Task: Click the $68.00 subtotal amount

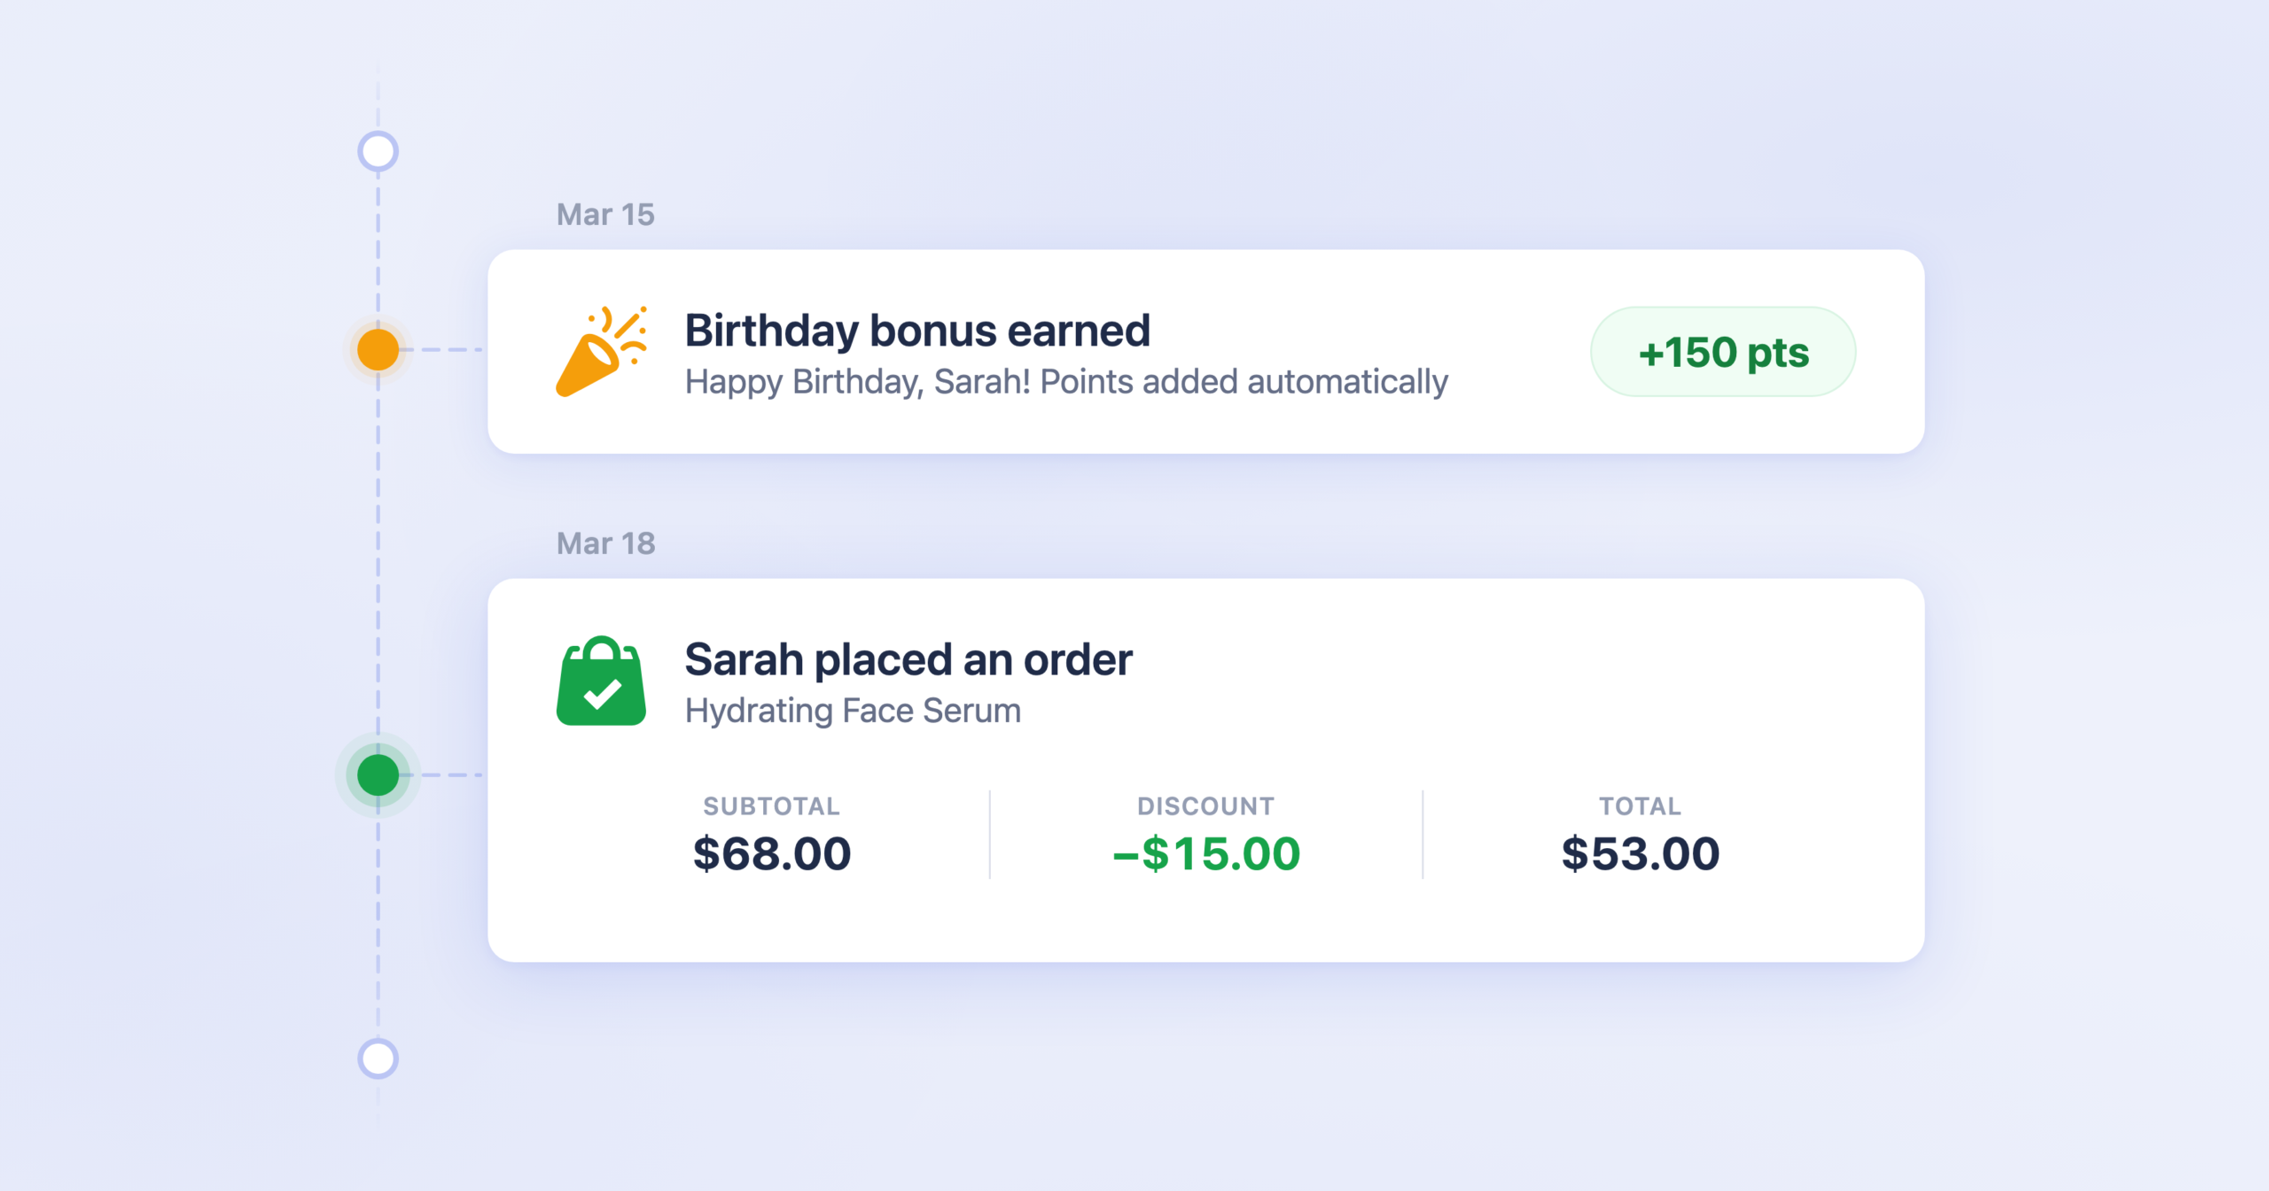Action: click(x=772, y=853)
